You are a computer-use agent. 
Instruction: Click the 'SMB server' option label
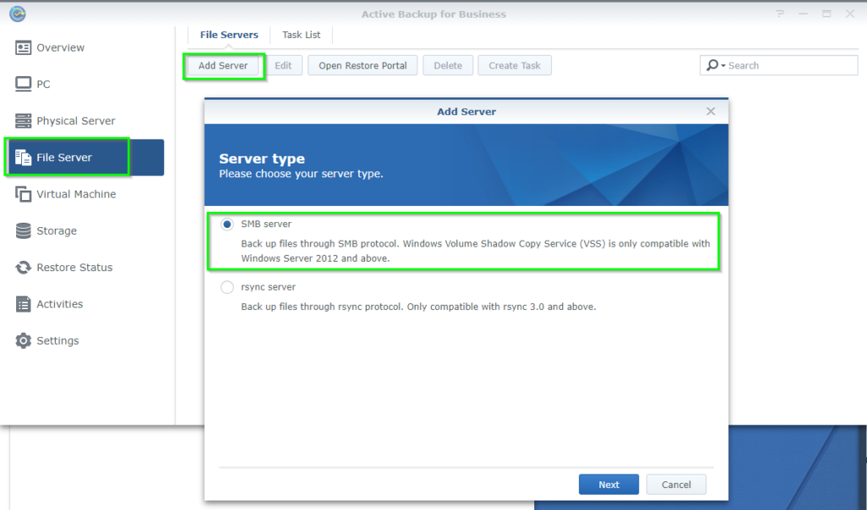click(x=266, y=224)
